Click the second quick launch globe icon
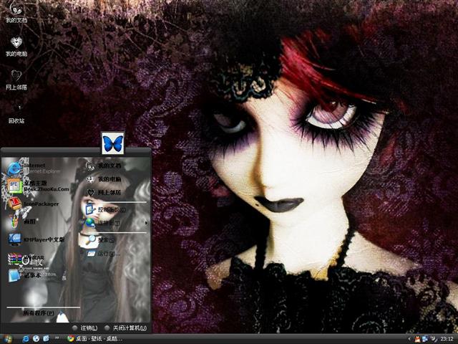 (x=36, y=339)
